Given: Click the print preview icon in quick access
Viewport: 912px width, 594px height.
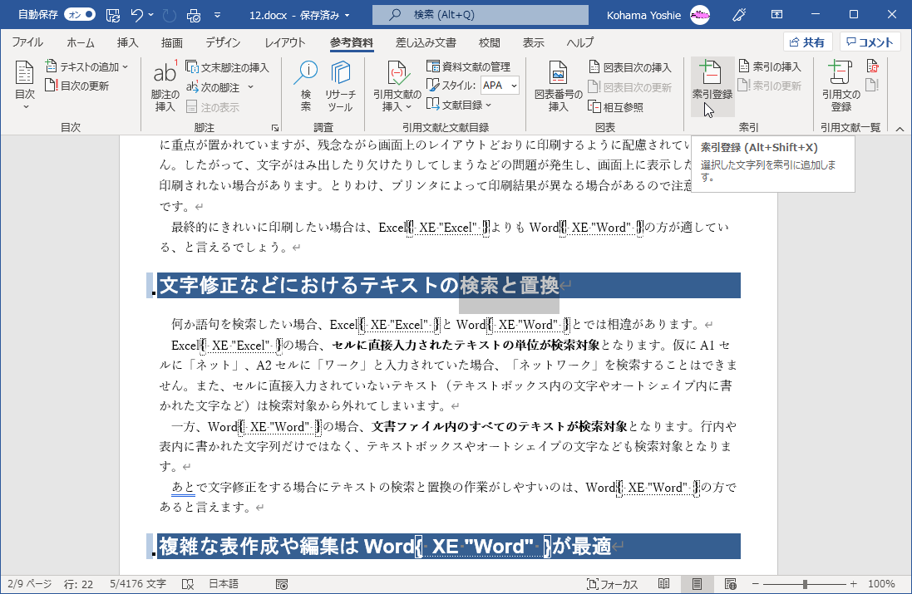Looking at the screenshot, I should pos(194,15).
